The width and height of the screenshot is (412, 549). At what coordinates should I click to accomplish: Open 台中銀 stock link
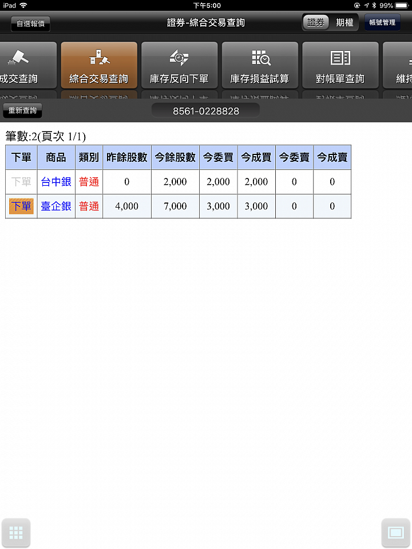click(x=56, y=182)
